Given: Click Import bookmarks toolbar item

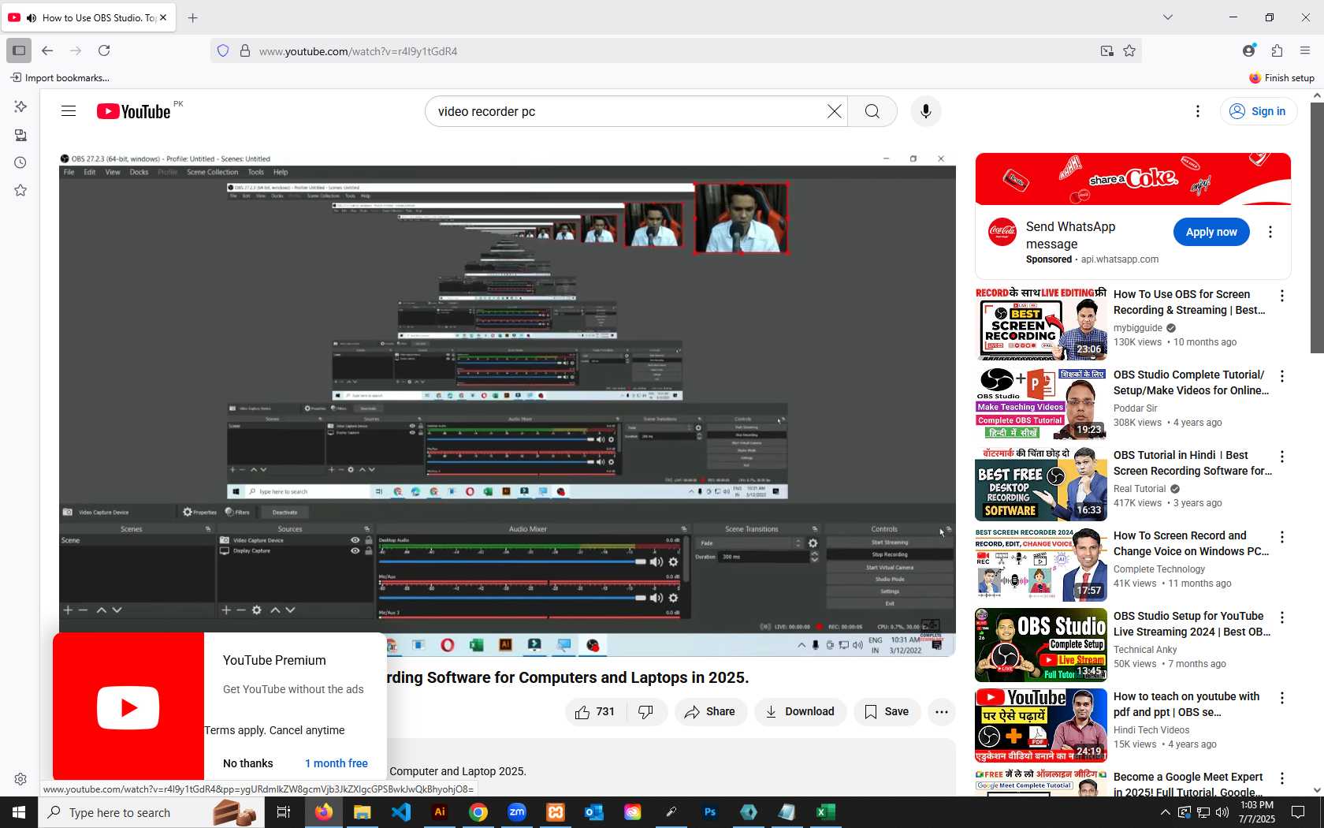Looking at the screenshot, I should [60, 78].
